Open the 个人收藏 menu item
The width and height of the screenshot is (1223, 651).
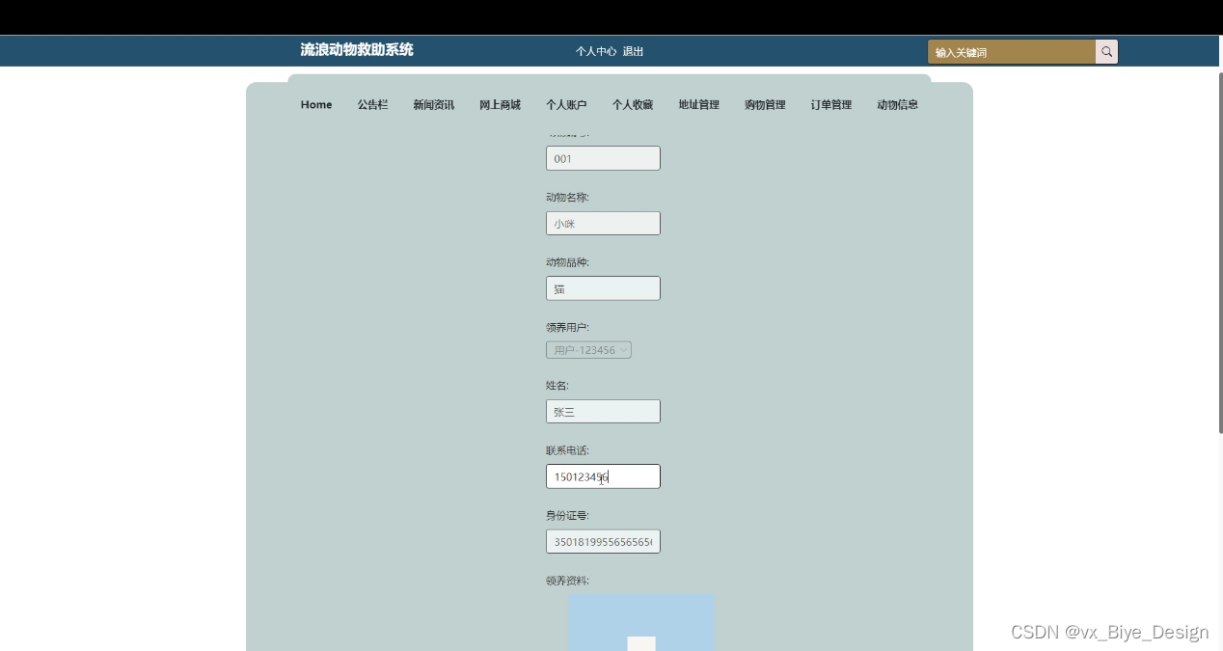click(633, 104)
